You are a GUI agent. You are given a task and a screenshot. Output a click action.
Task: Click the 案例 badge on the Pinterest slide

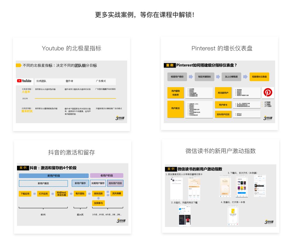point(170,65)
